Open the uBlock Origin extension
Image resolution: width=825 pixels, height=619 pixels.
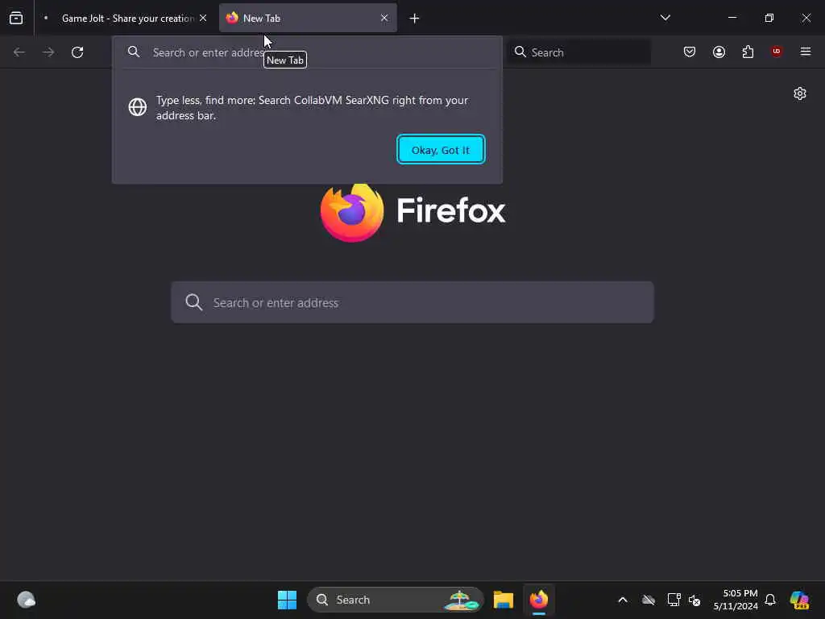tap(777, 52)
